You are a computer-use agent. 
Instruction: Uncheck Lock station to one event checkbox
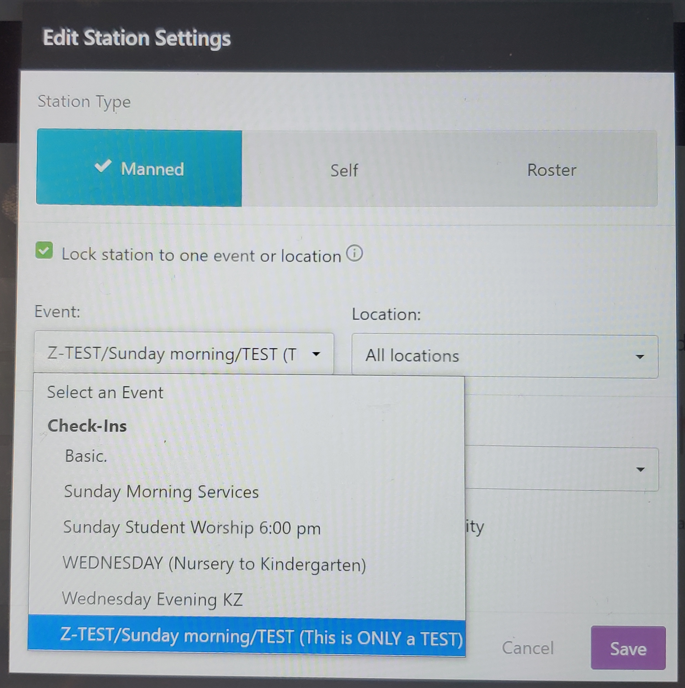coord(44,251)
